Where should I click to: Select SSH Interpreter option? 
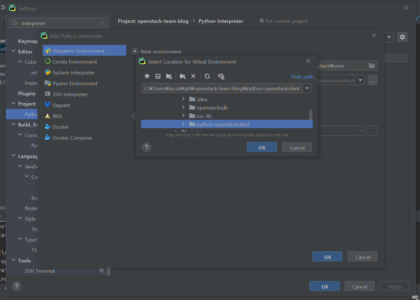[x=84, y=94]
